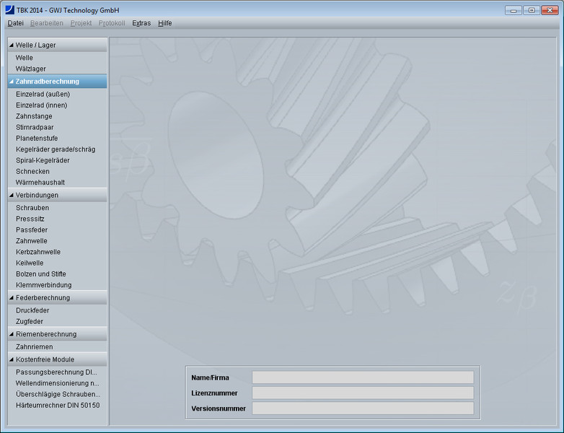Viewport: 564px width, 433px height.
Task: Open Härteumrechner DIN 50150 module
Action: pos(58,405)
